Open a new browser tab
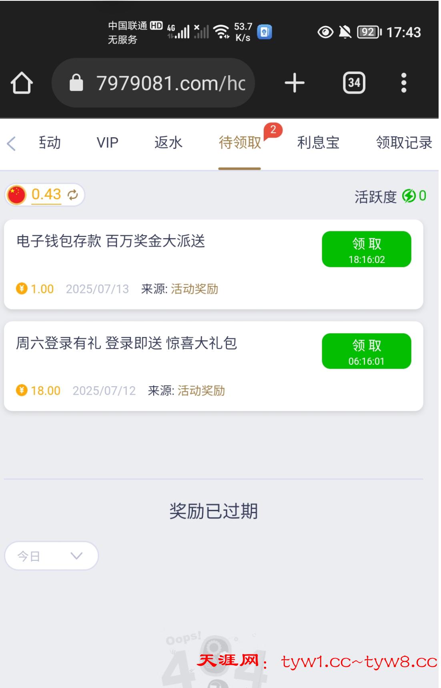 (x=295, y=83)
